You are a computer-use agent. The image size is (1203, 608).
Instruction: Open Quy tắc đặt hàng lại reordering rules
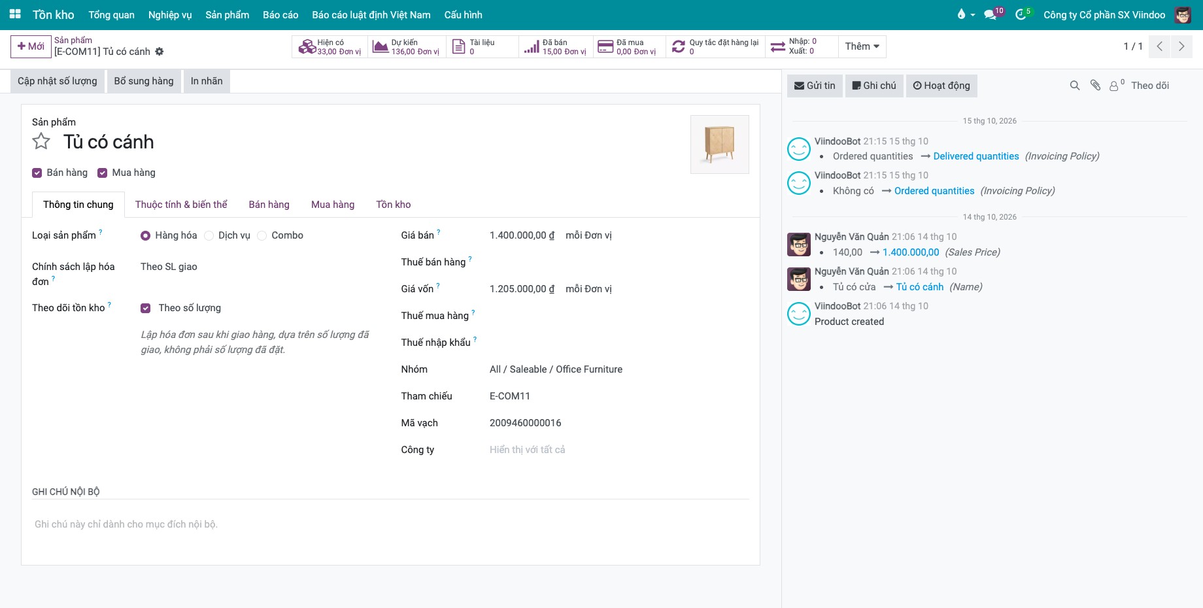click(x=715, y=46)
